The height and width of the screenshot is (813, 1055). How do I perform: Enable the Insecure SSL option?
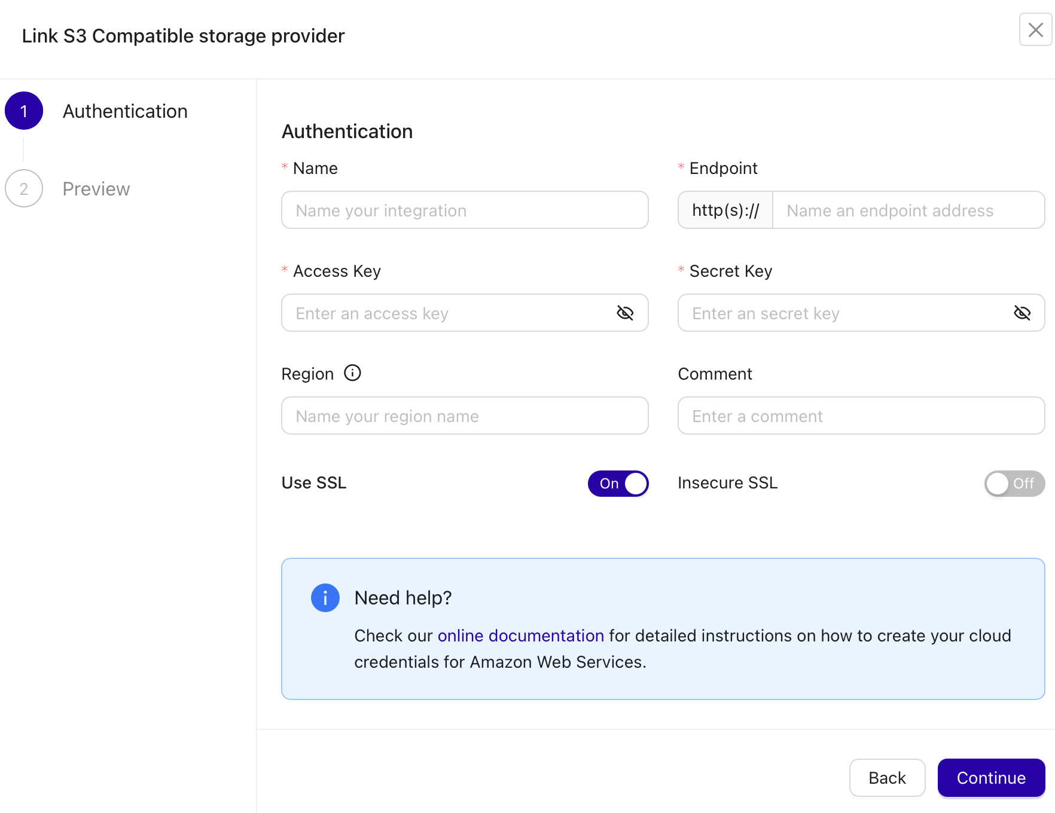1014,484
